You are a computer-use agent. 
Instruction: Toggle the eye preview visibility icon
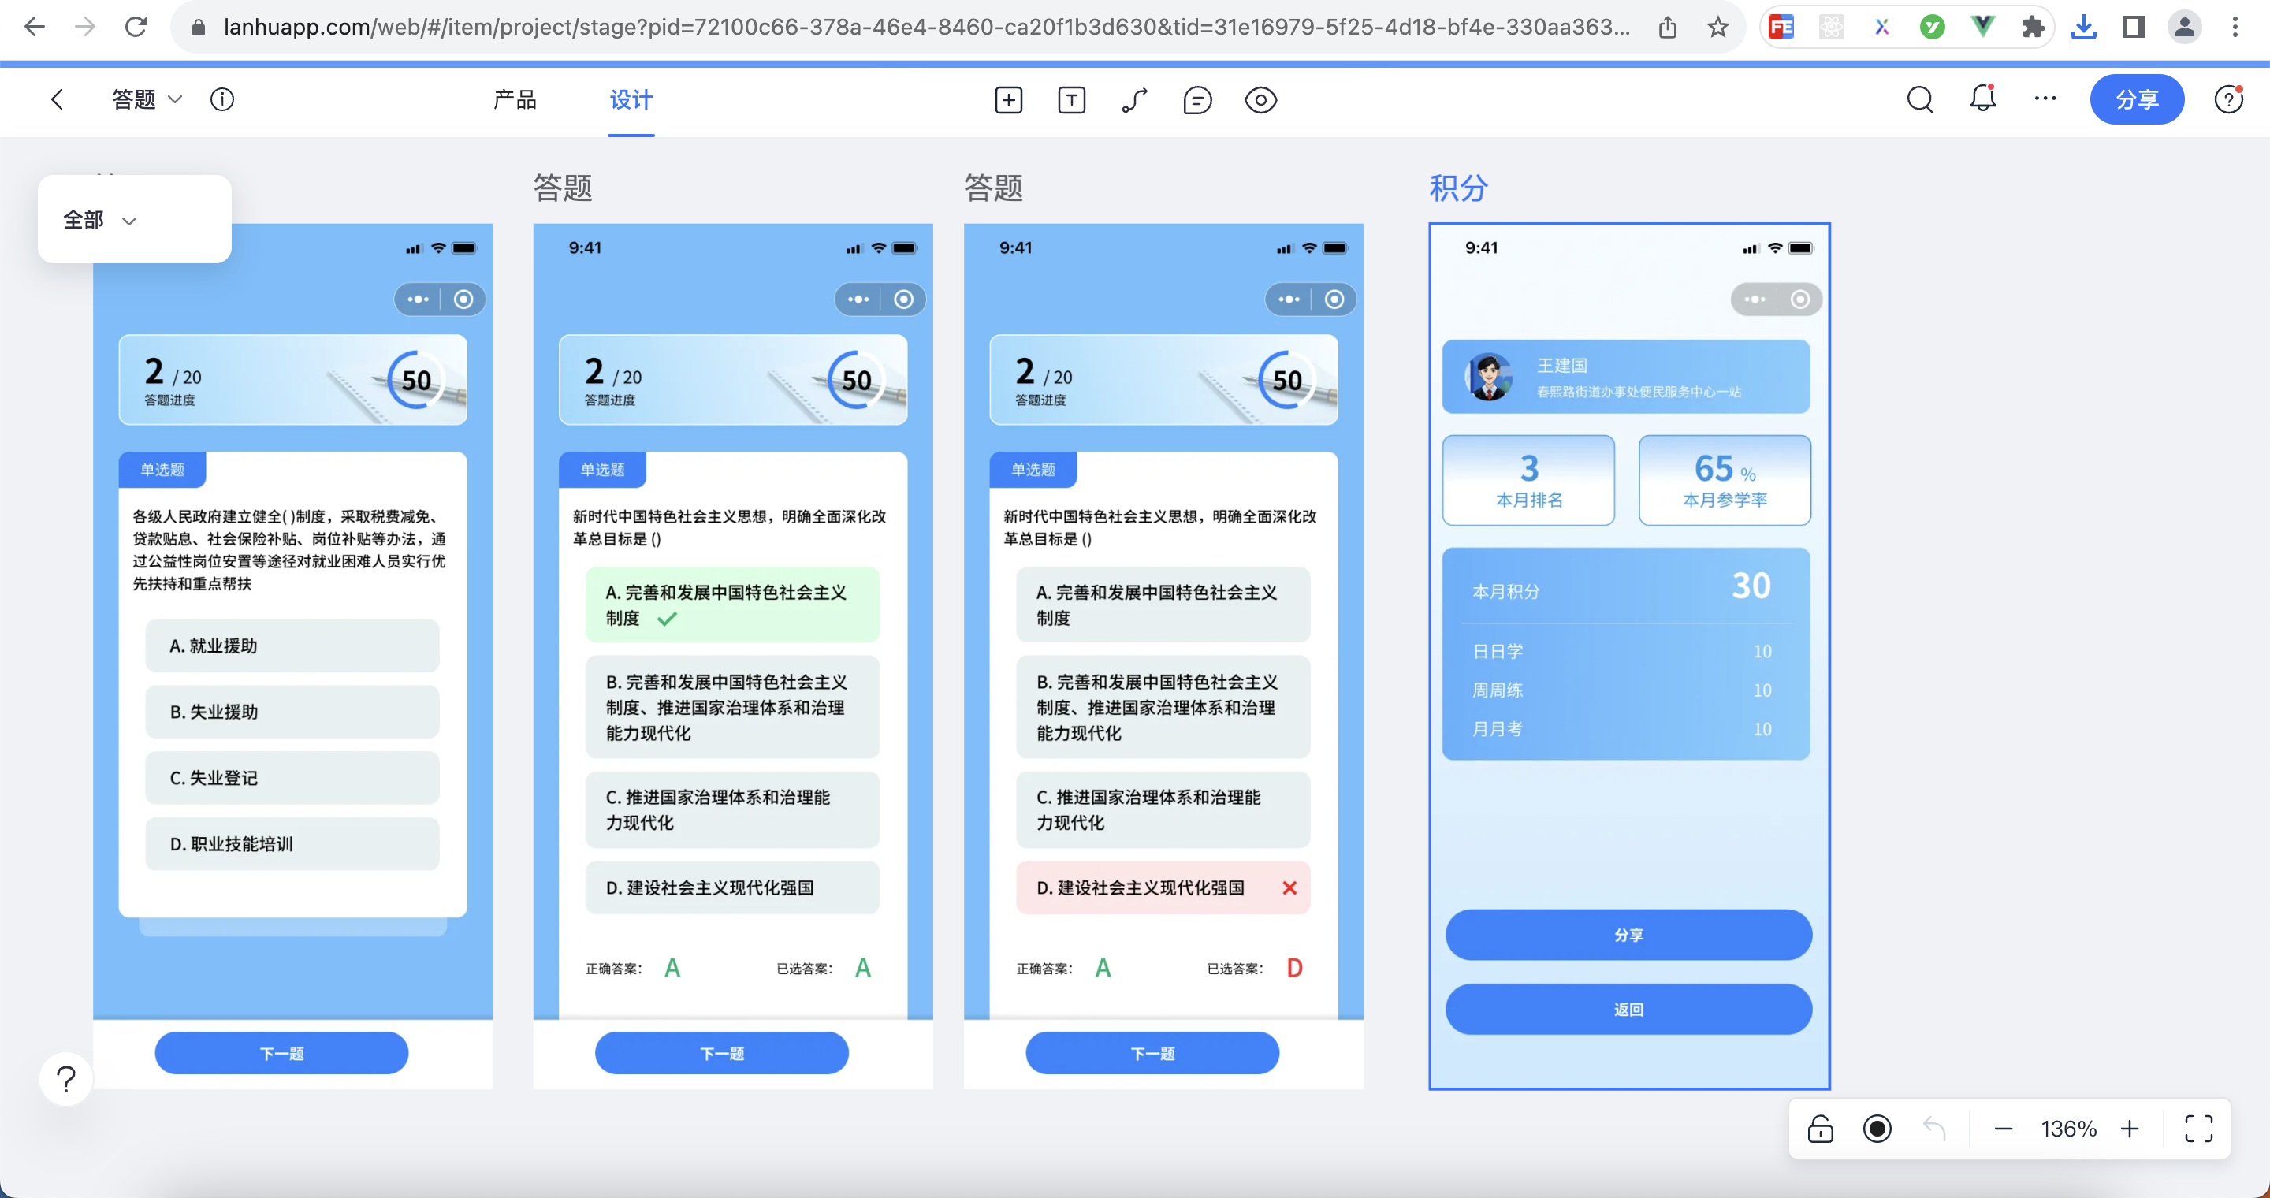tap(1261, 100)
